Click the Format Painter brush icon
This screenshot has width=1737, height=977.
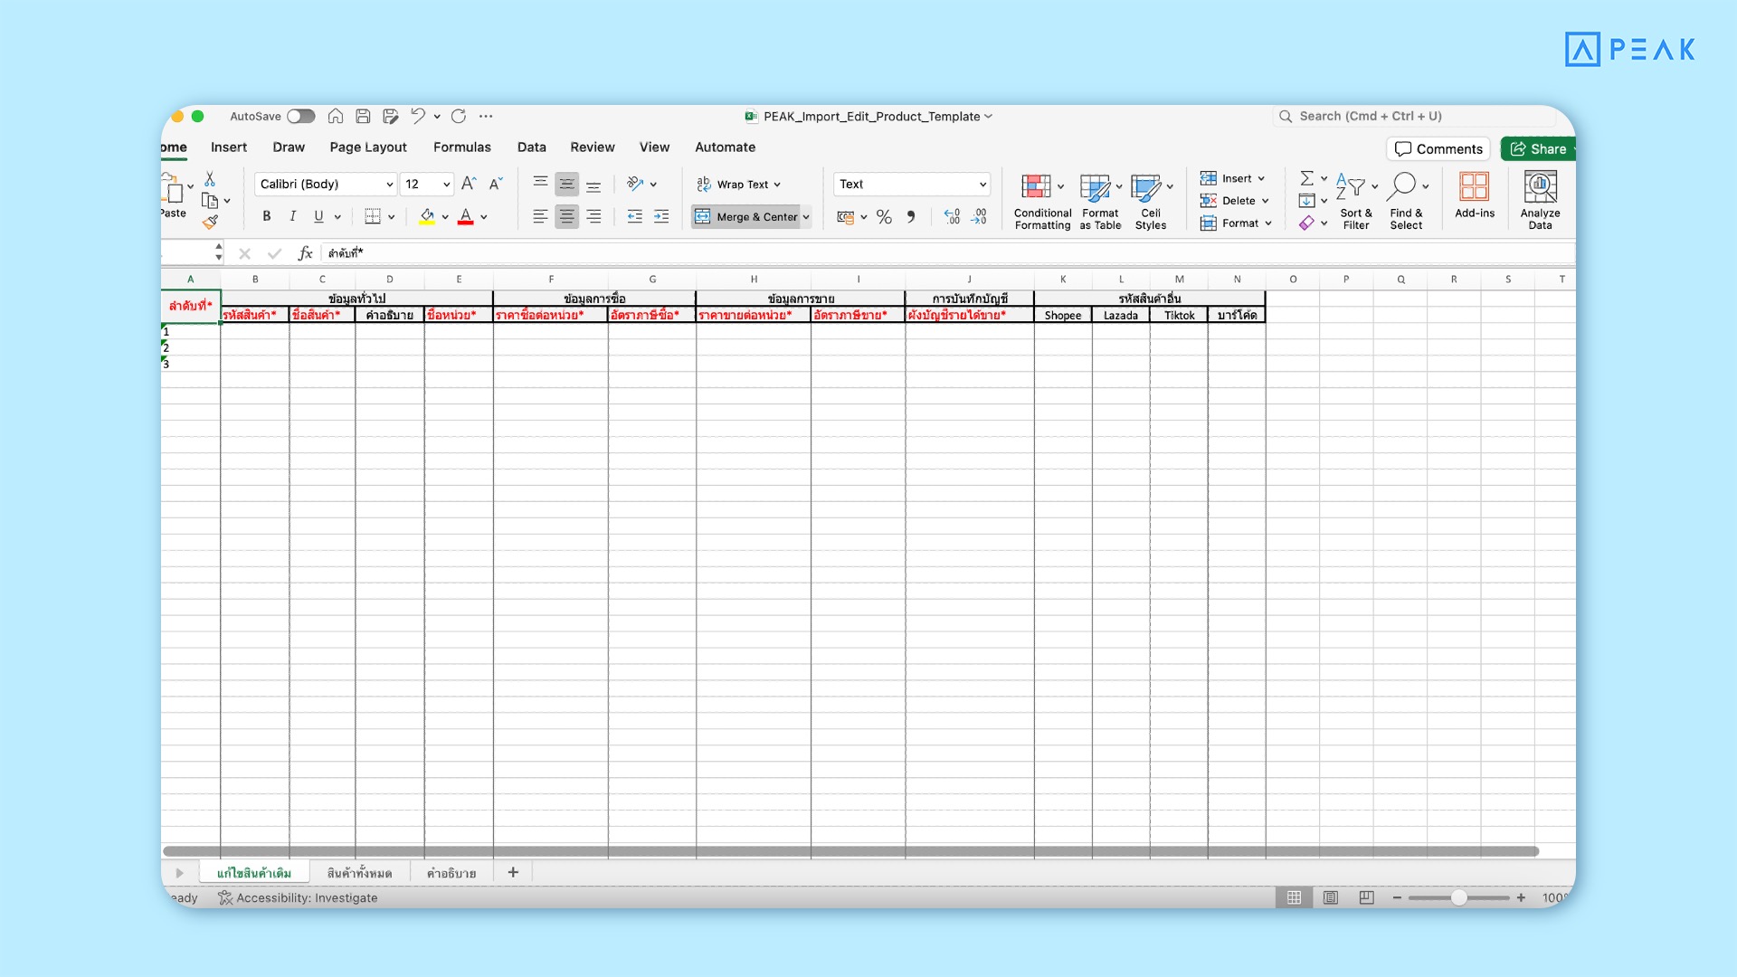[x=210, y=222]
